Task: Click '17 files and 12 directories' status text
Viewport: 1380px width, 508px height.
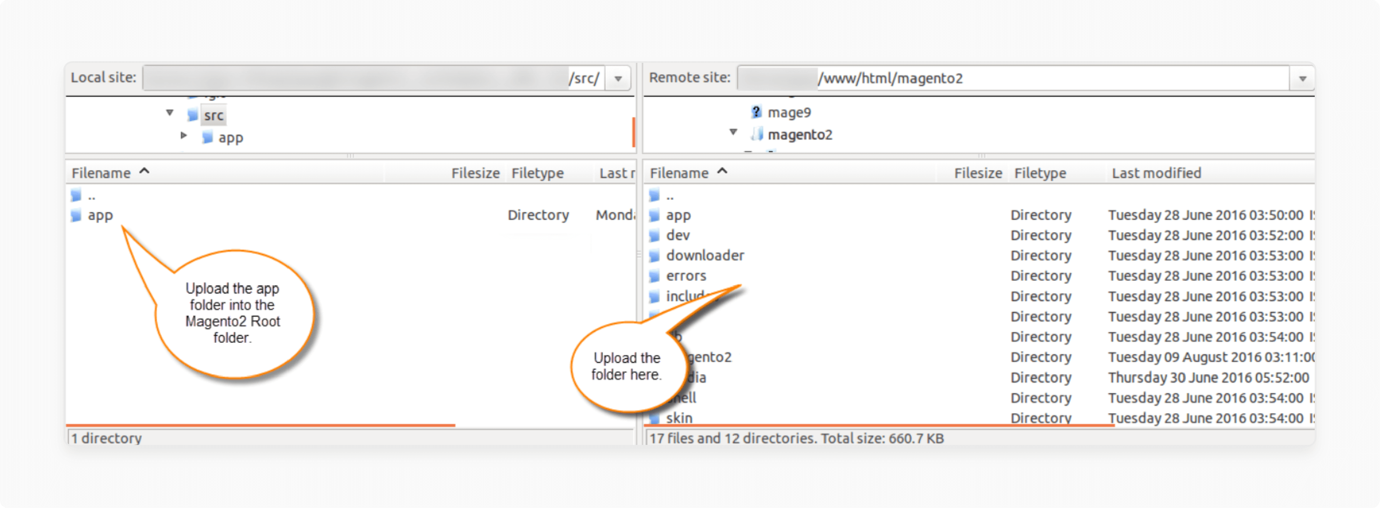Action: pyautogui.click(x=797, y=438)
